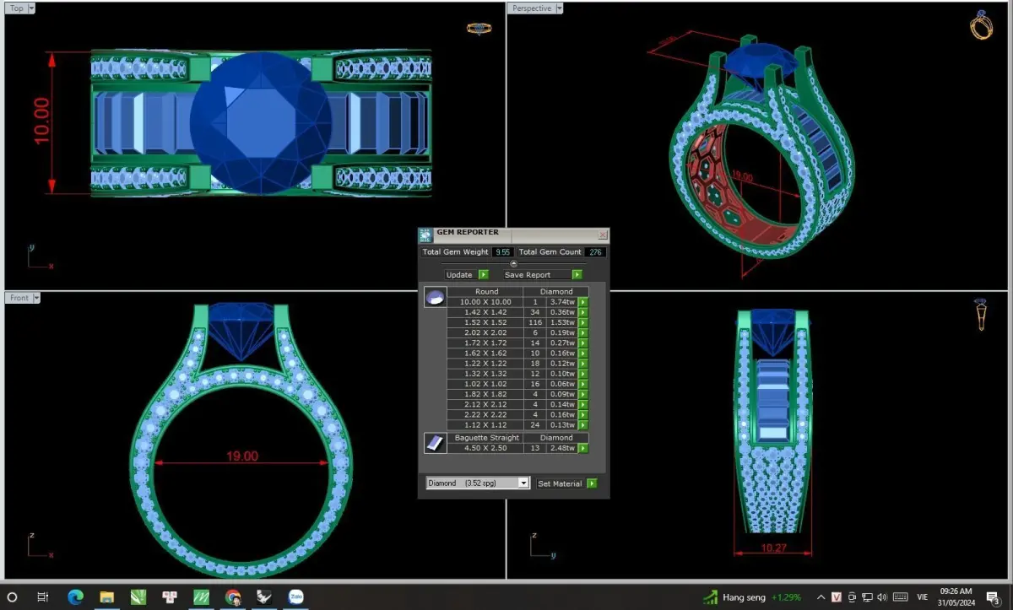Show hidden system tray icons
The image size is (1013, 610).
pos(821,597)
